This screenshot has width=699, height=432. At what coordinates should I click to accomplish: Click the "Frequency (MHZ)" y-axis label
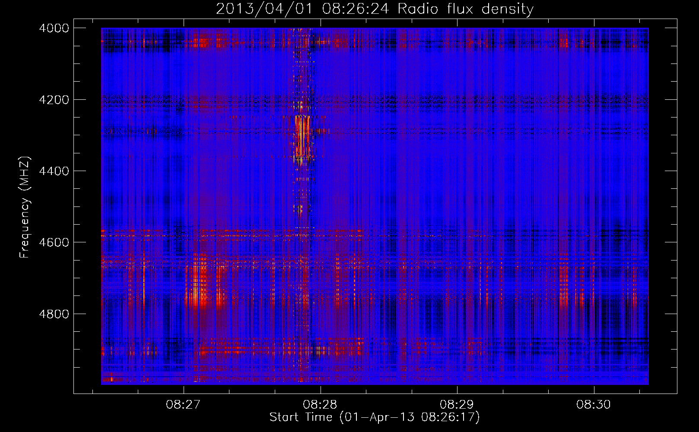[25, 207]
